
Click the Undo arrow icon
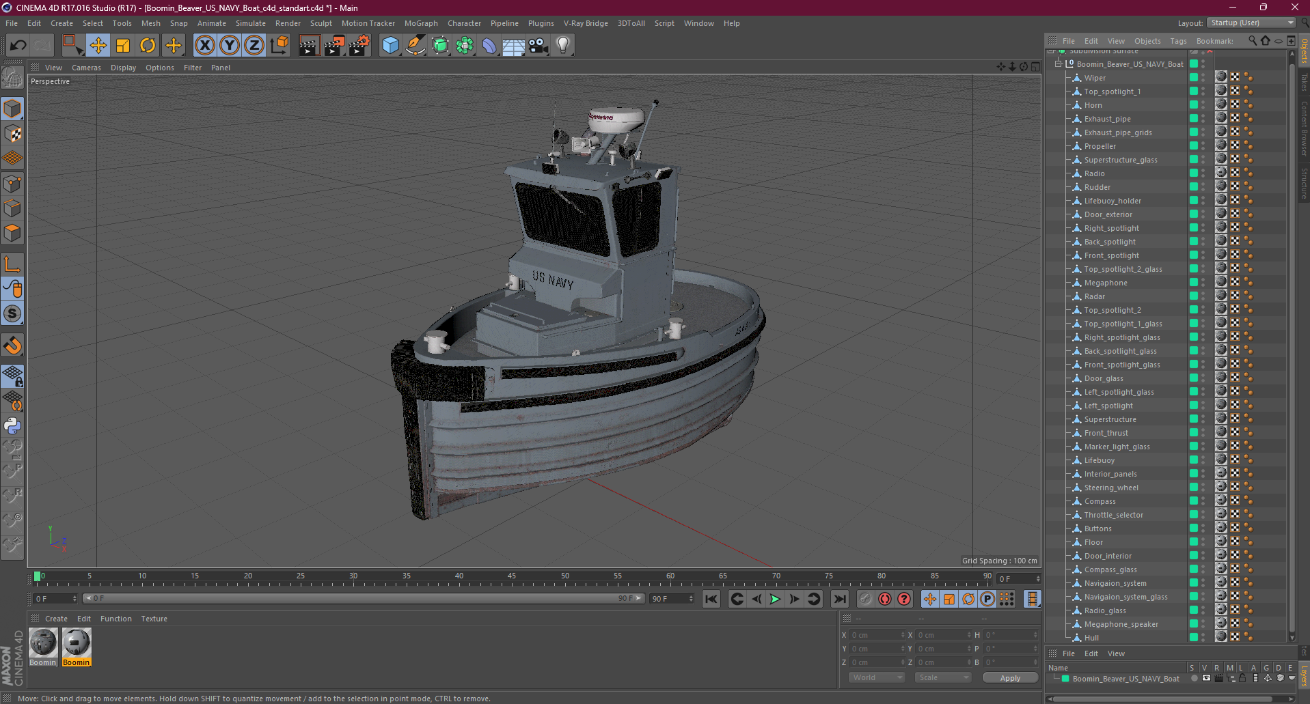pyautogui.click(x=18, y=46)
